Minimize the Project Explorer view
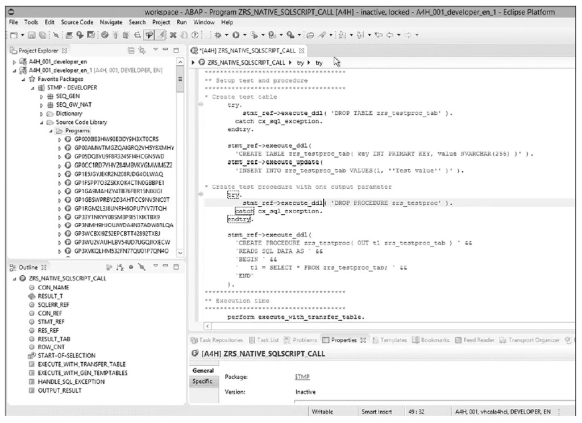The height and width of the screenshot is (423, 582). pos(165,50)
